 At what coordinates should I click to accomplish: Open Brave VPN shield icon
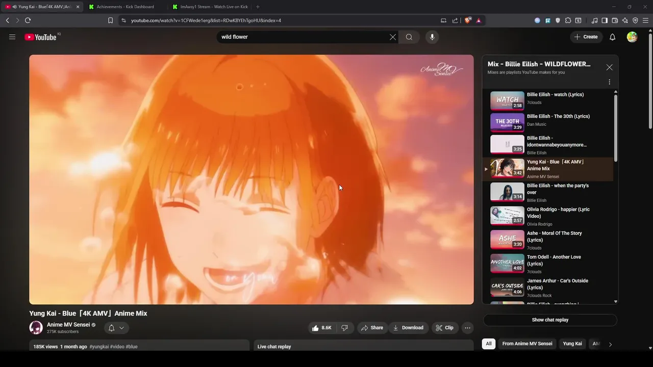pos(635,20)
